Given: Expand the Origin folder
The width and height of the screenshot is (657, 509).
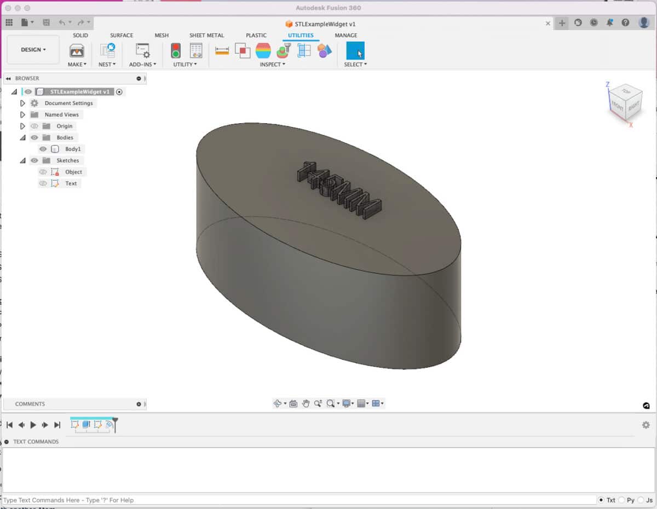Looking at the screenshot, I should pos(22,126).
